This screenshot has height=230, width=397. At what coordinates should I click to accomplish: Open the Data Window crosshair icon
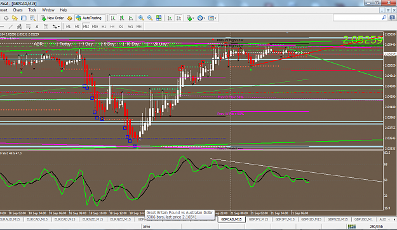[6, 18]
